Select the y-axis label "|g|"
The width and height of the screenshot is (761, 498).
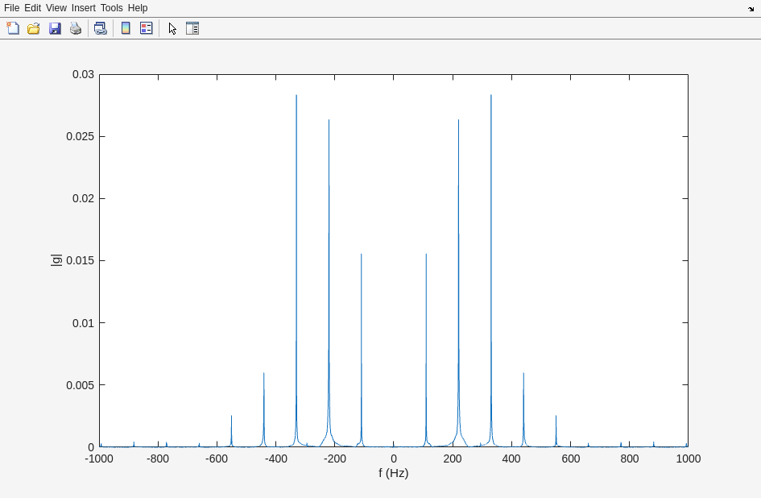coord(56,259)
